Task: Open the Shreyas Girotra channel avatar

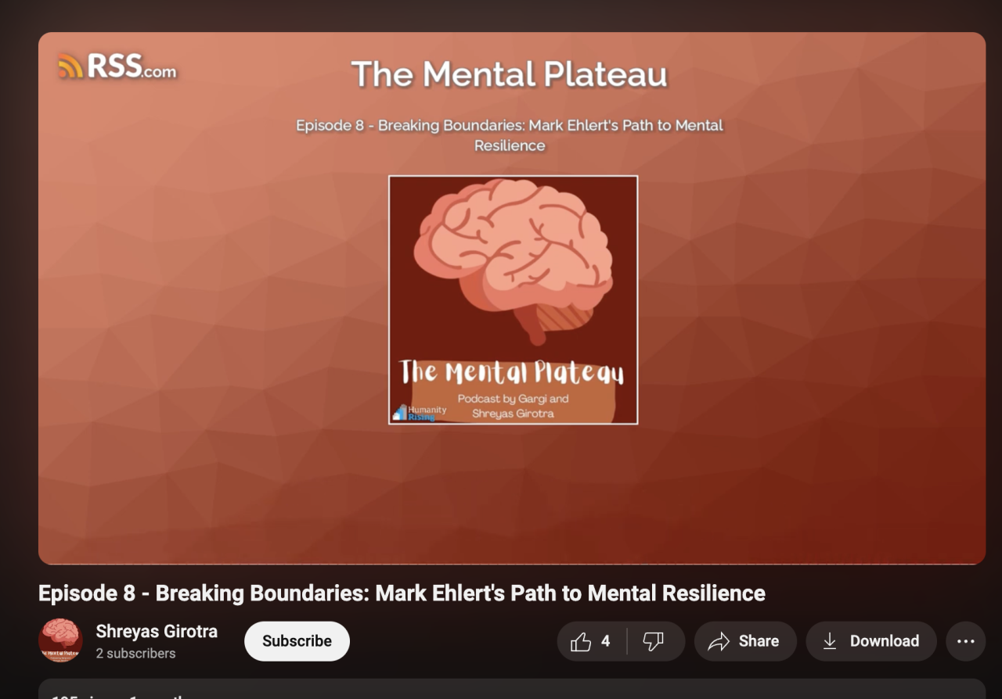Action: 60,640
